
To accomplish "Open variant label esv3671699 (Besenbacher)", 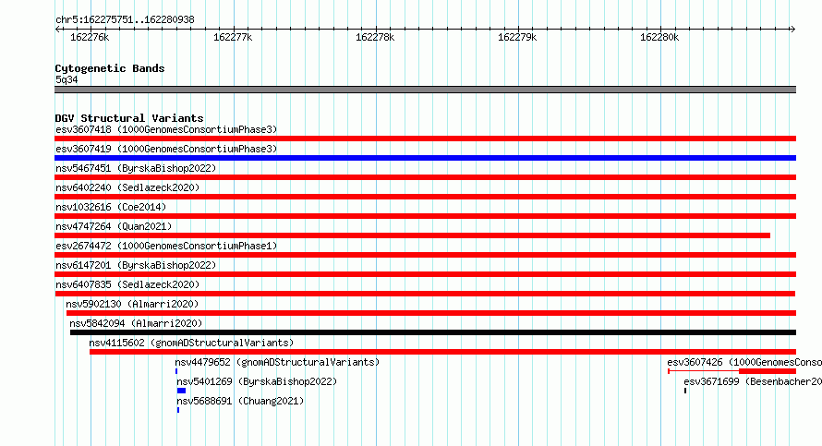I will tap(753, 381).
